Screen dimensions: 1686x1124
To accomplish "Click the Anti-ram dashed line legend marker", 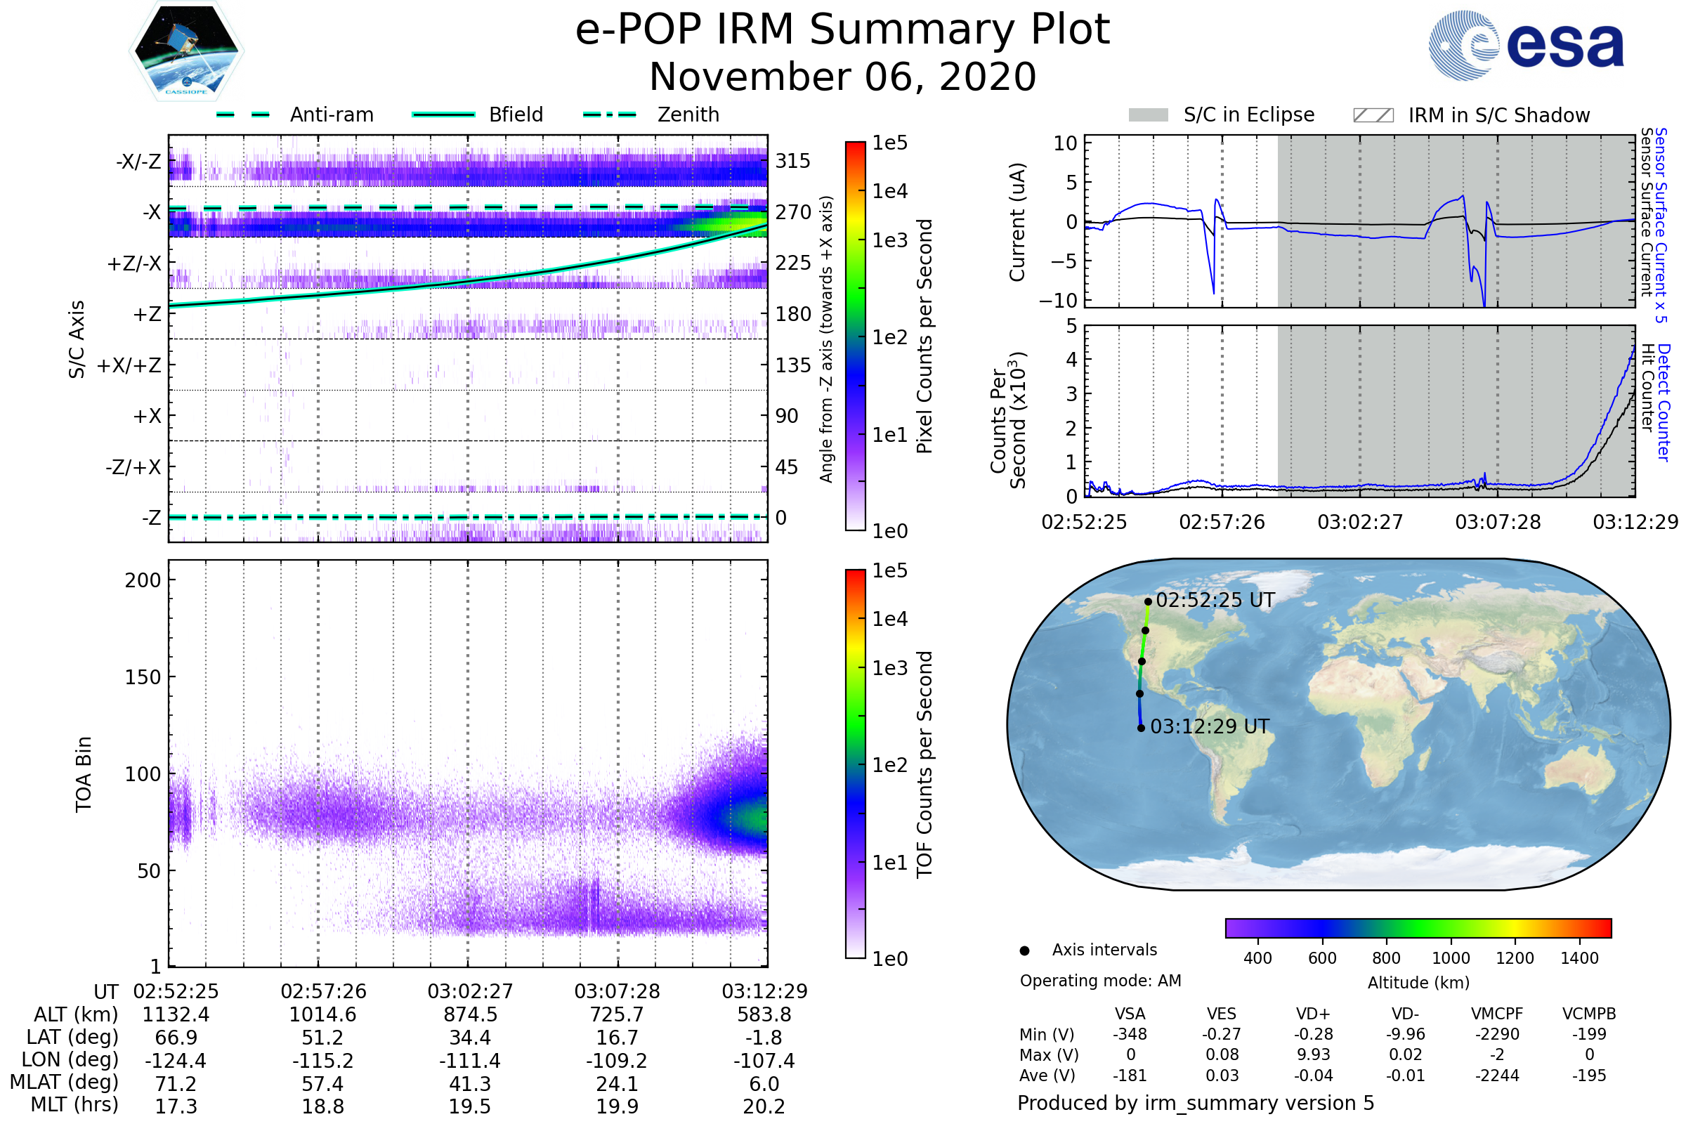I will [243, 115].
